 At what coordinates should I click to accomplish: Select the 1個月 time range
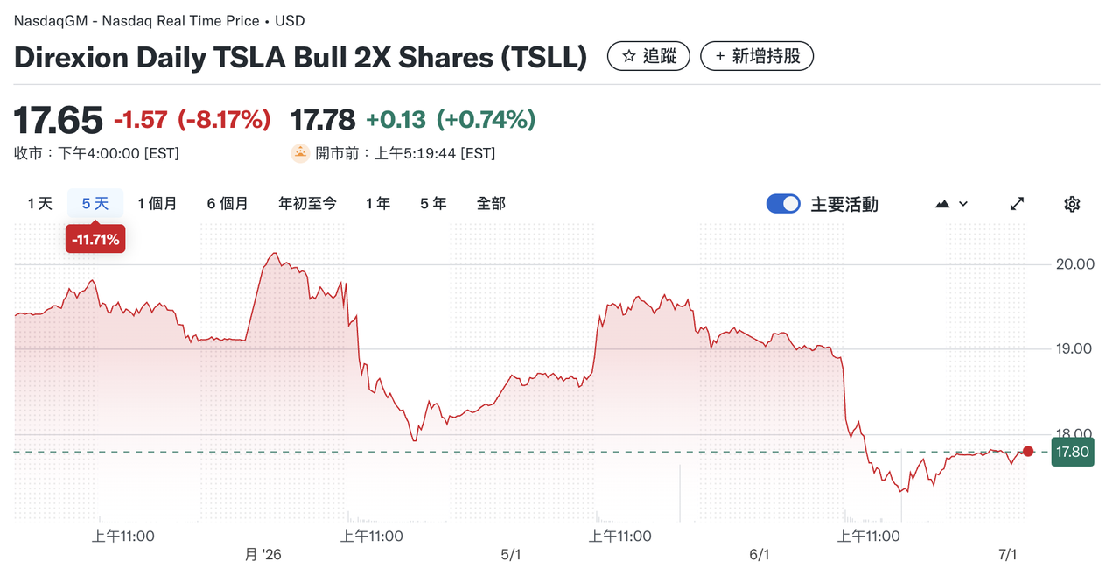158,202
